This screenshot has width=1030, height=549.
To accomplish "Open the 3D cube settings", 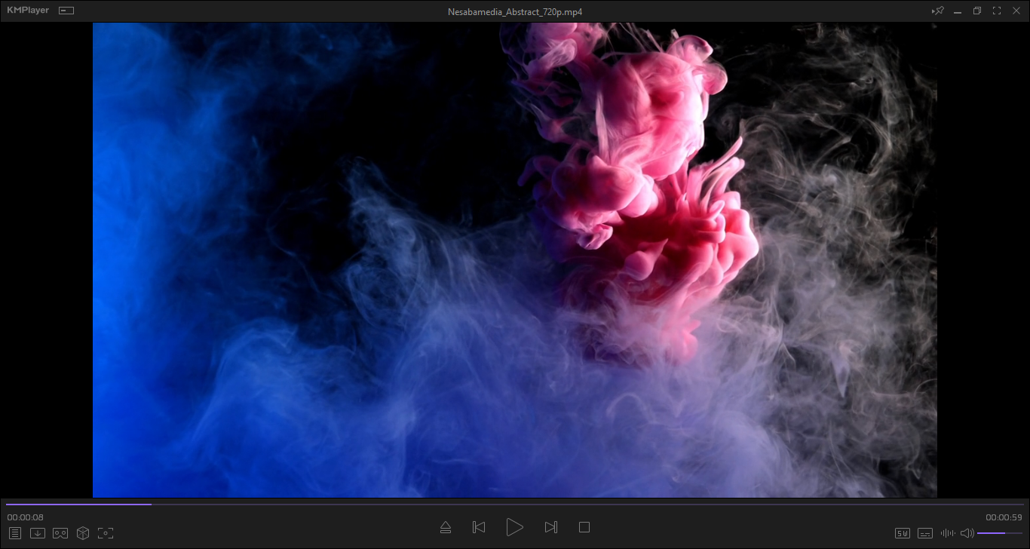I will [83, 533].
